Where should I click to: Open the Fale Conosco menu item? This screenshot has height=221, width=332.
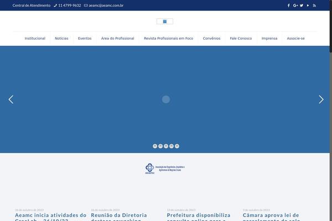tap(241, 38)
